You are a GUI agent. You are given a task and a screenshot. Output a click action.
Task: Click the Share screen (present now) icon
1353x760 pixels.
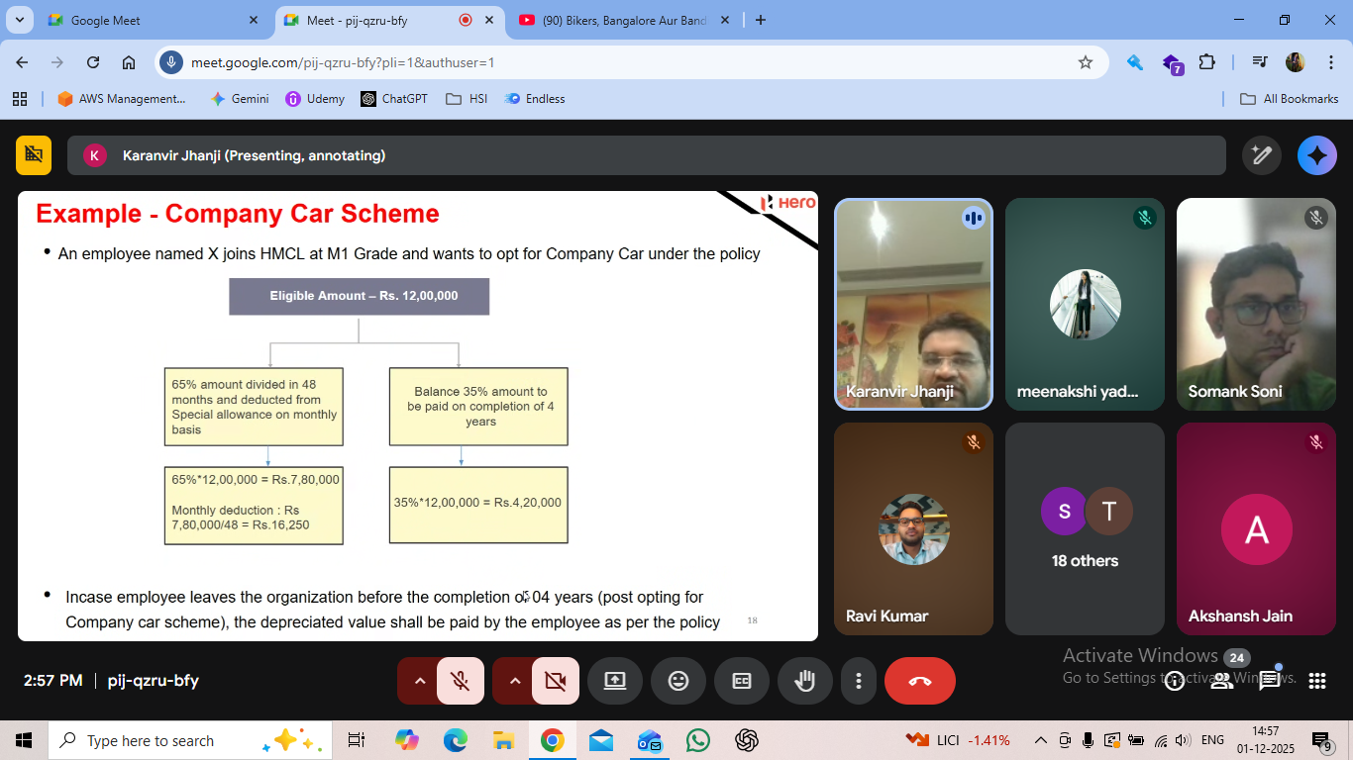[x=614, y=681]
